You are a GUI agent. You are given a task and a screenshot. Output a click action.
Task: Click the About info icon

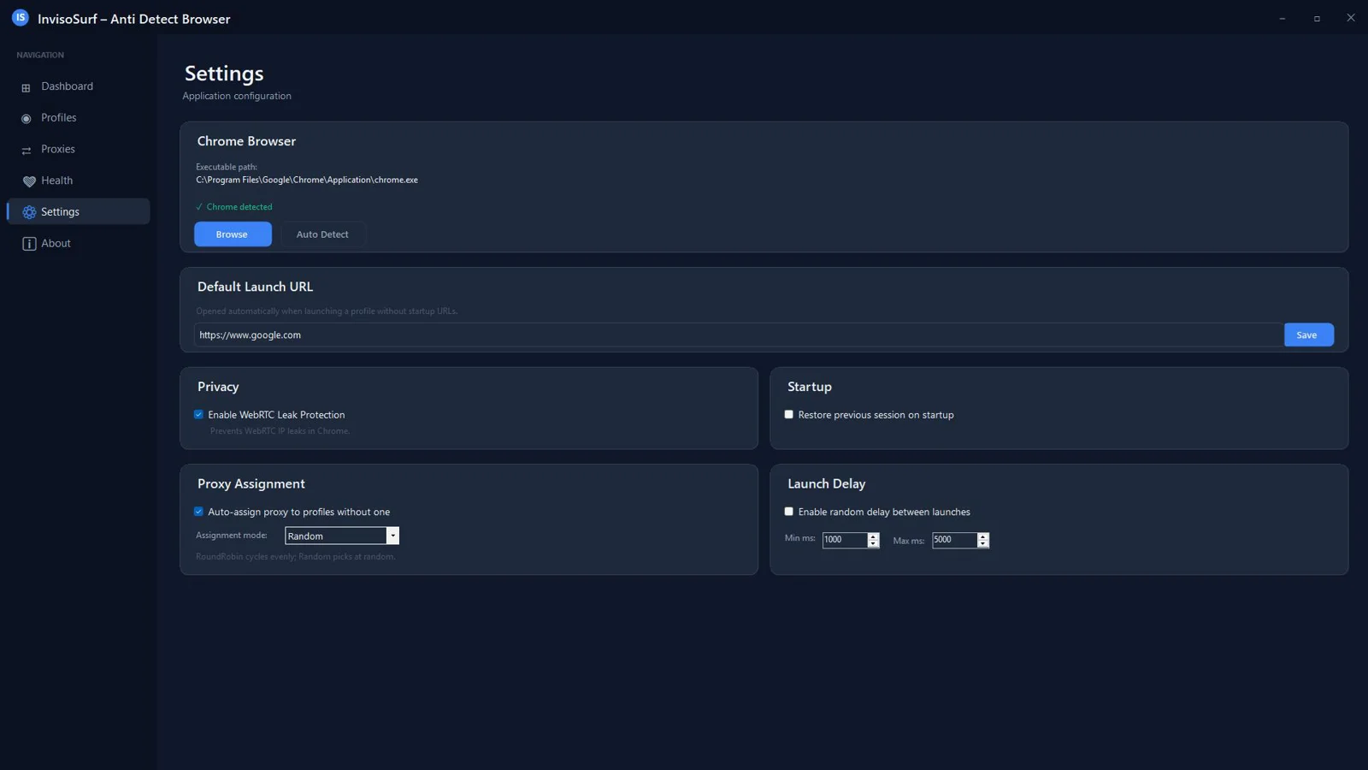[29, 244]
